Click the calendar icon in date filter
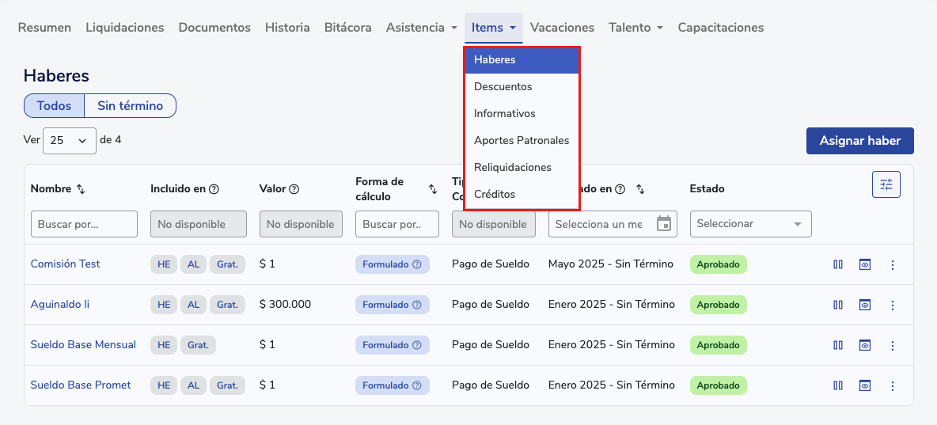The height and width of the screenshot is (425, 937). [664, 224]
